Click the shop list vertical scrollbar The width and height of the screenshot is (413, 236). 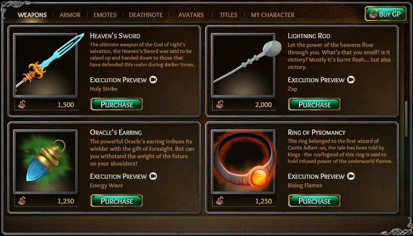406,119
